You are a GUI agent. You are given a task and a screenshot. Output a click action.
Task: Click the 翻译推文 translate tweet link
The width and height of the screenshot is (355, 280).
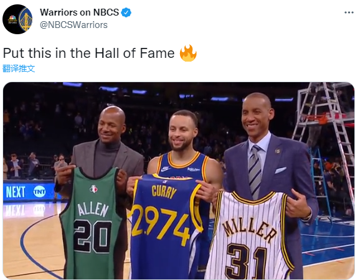click(19, 68)
